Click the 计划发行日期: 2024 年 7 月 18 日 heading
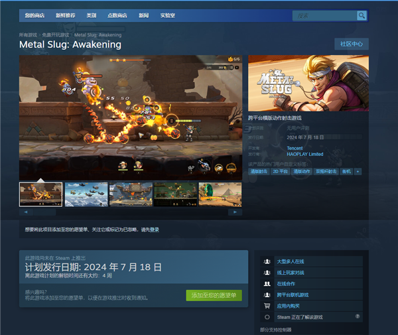This screenshot has height=335, width=398. pos(93,267)
